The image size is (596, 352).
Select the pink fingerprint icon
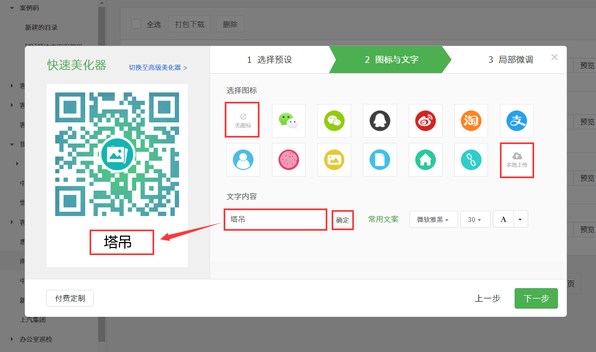coord(288,160)
